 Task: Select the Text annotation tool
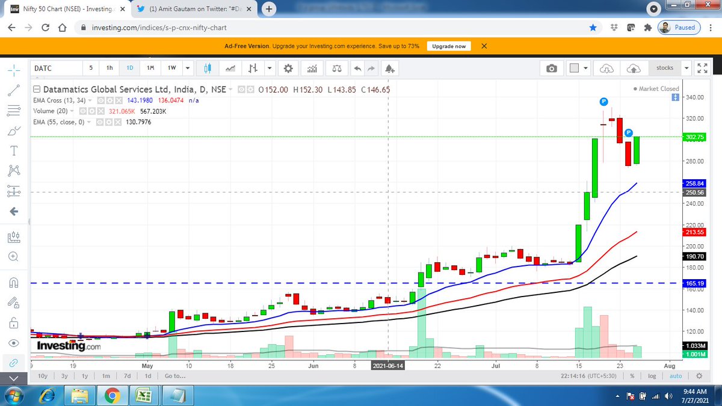(13, 150)
